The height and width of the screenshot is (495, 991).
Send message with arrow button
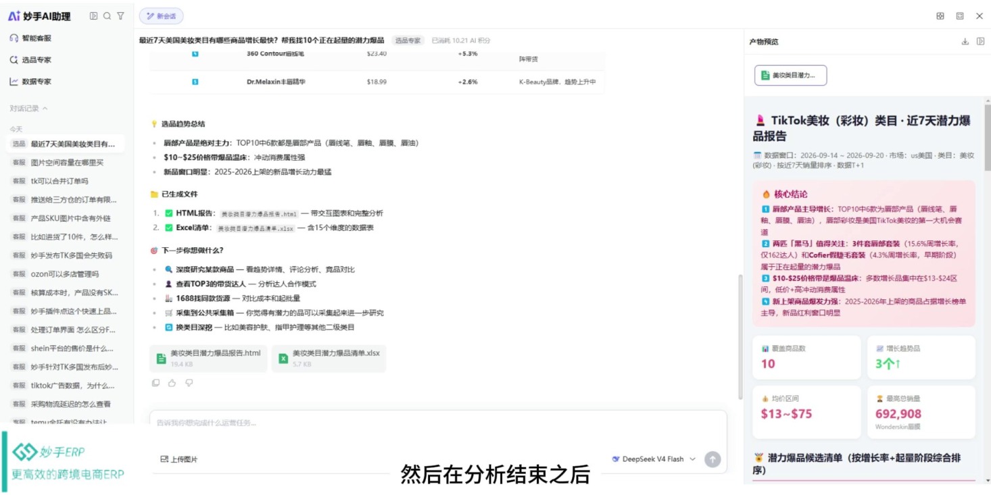pyautogui.click(x=712, y=459)
